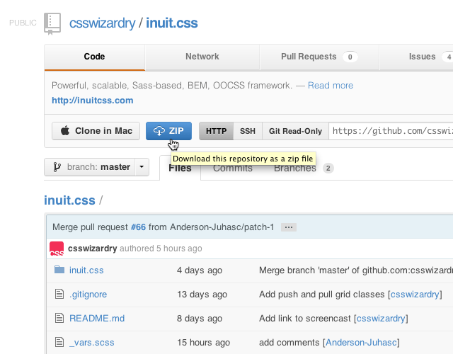This screenshot has height=354, width=453.
Task: Select the Files subtab
Action: tap(180, 169)
